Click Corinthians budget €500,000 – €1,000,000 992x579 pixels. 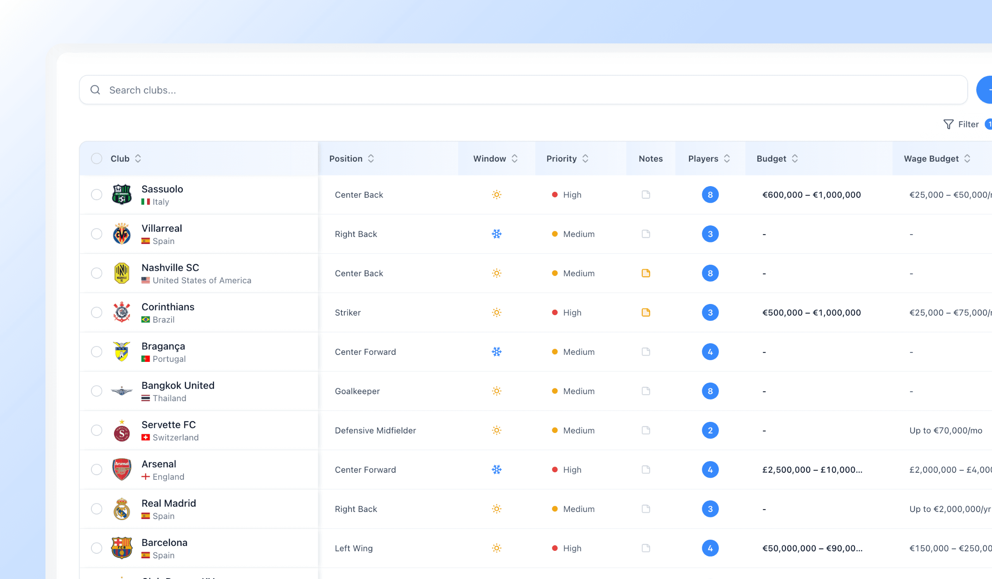tap(811, 312)
